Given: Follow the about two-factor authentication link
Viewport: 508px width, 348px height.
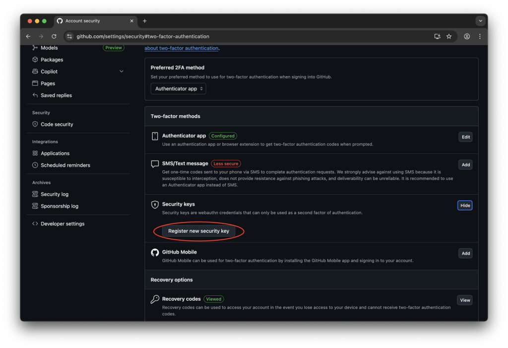Looking at the screenshot, I should point(182,48).
